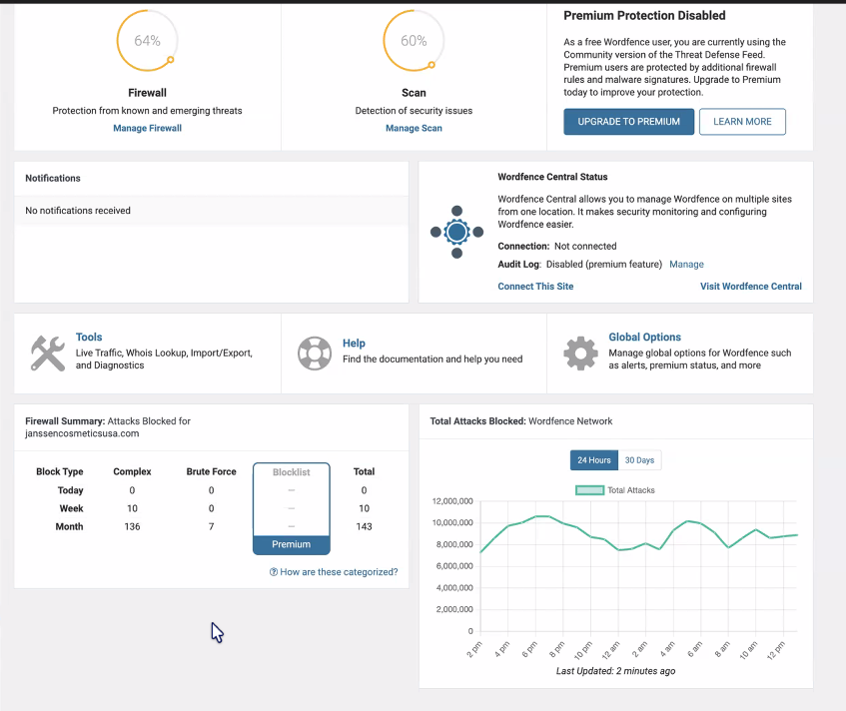Click the Premium Protection Disabled heading
This screenshot has height=711, width=846.
644,16
